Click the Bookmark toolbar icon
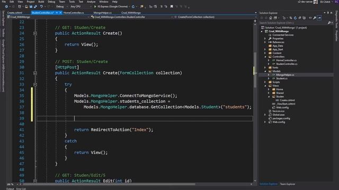Image resolution: width=339 pixels, height=190 pixels. [172, 6]
